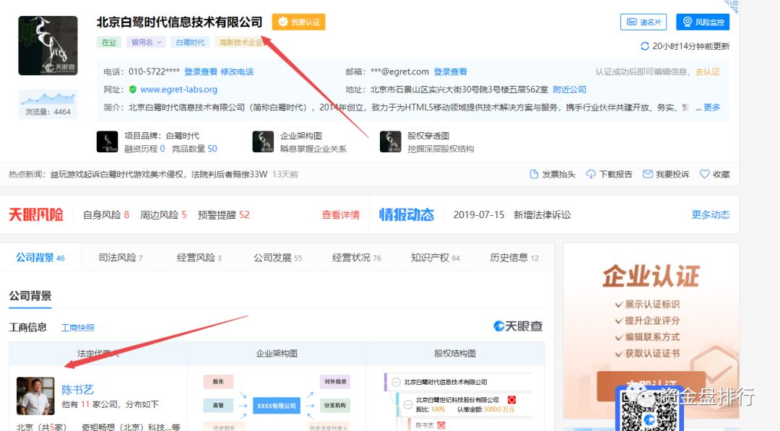Click the 下载报告 download icon
780x431 pixels.
(x=591, y=174)
